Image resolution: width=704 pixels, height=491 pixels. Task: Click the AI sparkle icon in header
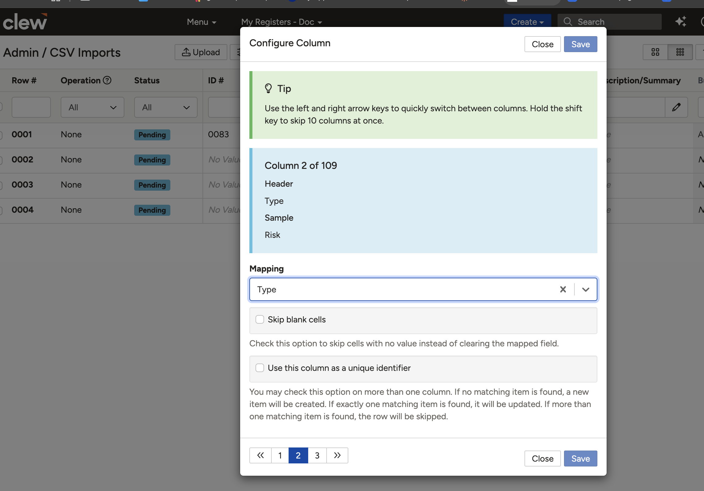[x=681, y=22]
